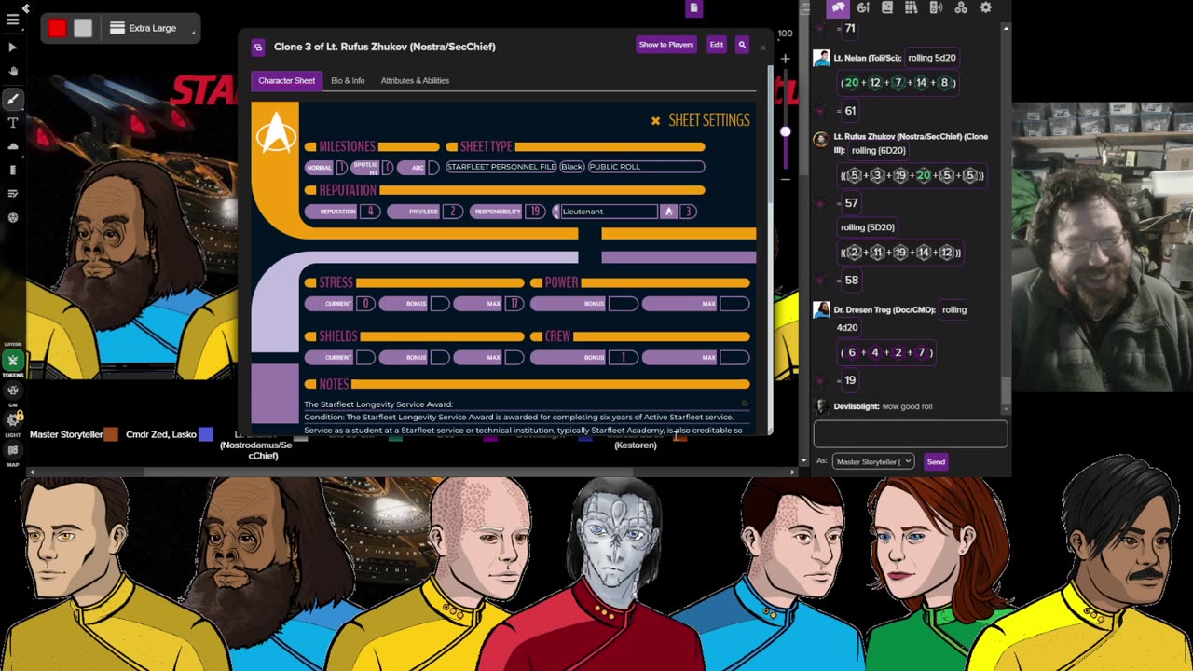Image resolution: width=1193 pixels, height=671 pixels.
Task: Click the zoom out minus button
Action: click(x=785, y=179)
